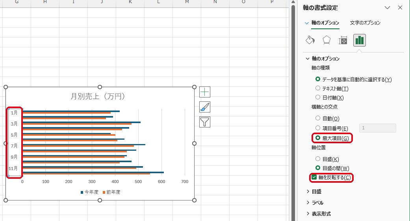Expand the 目盛 section
The height and width of the screenshot is (221, 410).
(308, 191)
